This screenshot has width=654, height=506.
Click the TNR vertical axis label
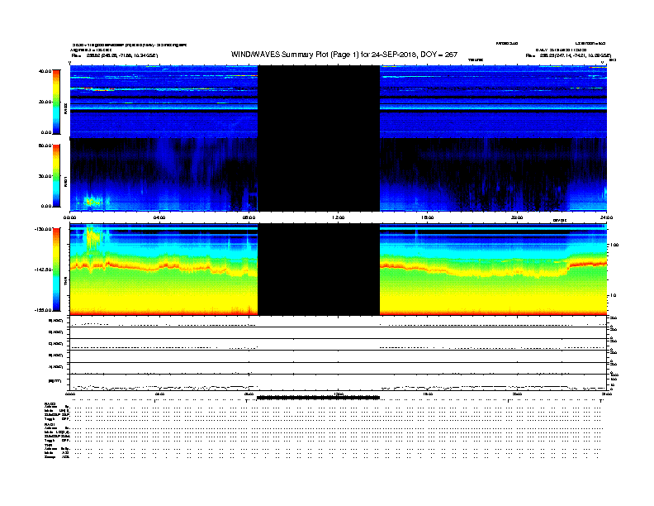[65, 283]
